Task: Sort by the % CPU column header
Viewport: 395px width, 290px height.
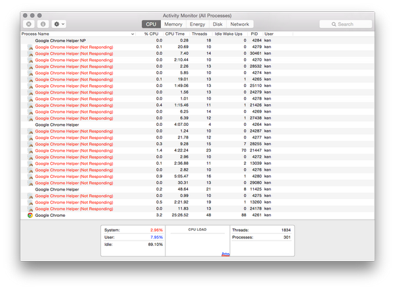Action: [x=151, y=34]
